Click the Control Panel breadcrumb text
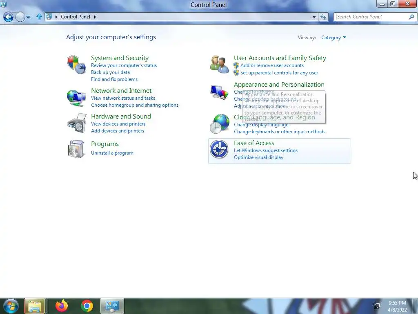This screenshot has width=418, height=314. tap(76, 16)
